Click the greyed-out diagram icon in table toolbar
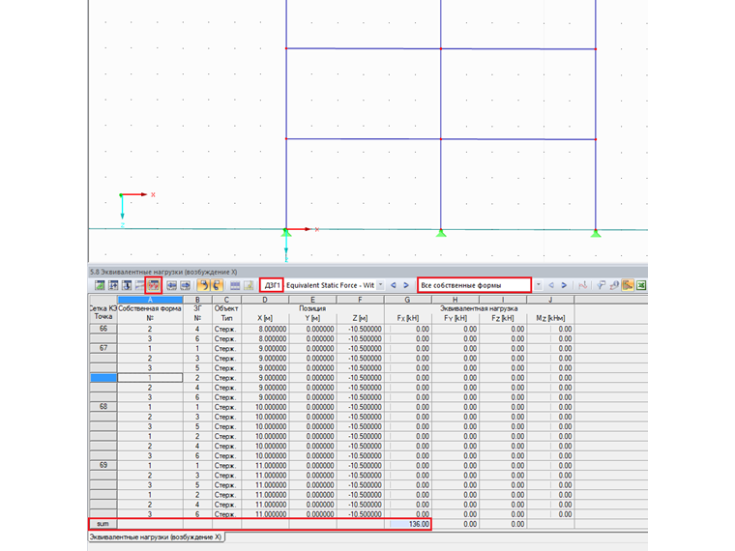Screen dimensions: 735x551 (139, 285)
